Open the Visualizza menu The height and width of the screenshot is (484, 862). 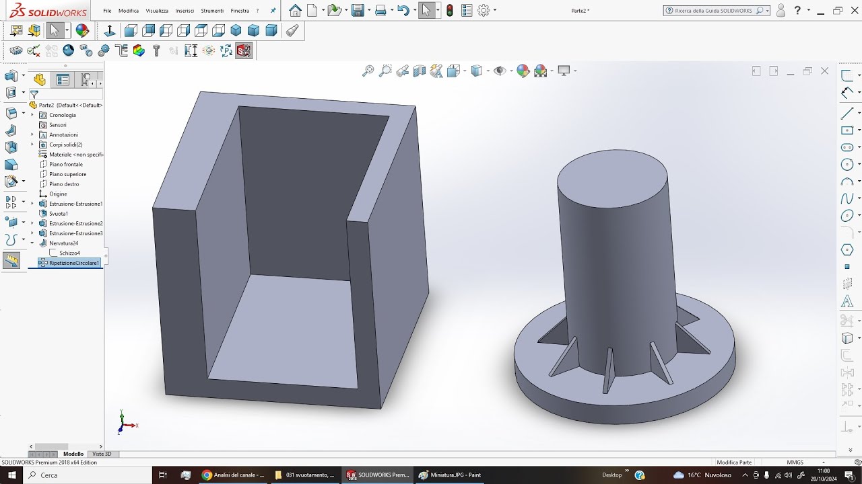coord(157,11)
